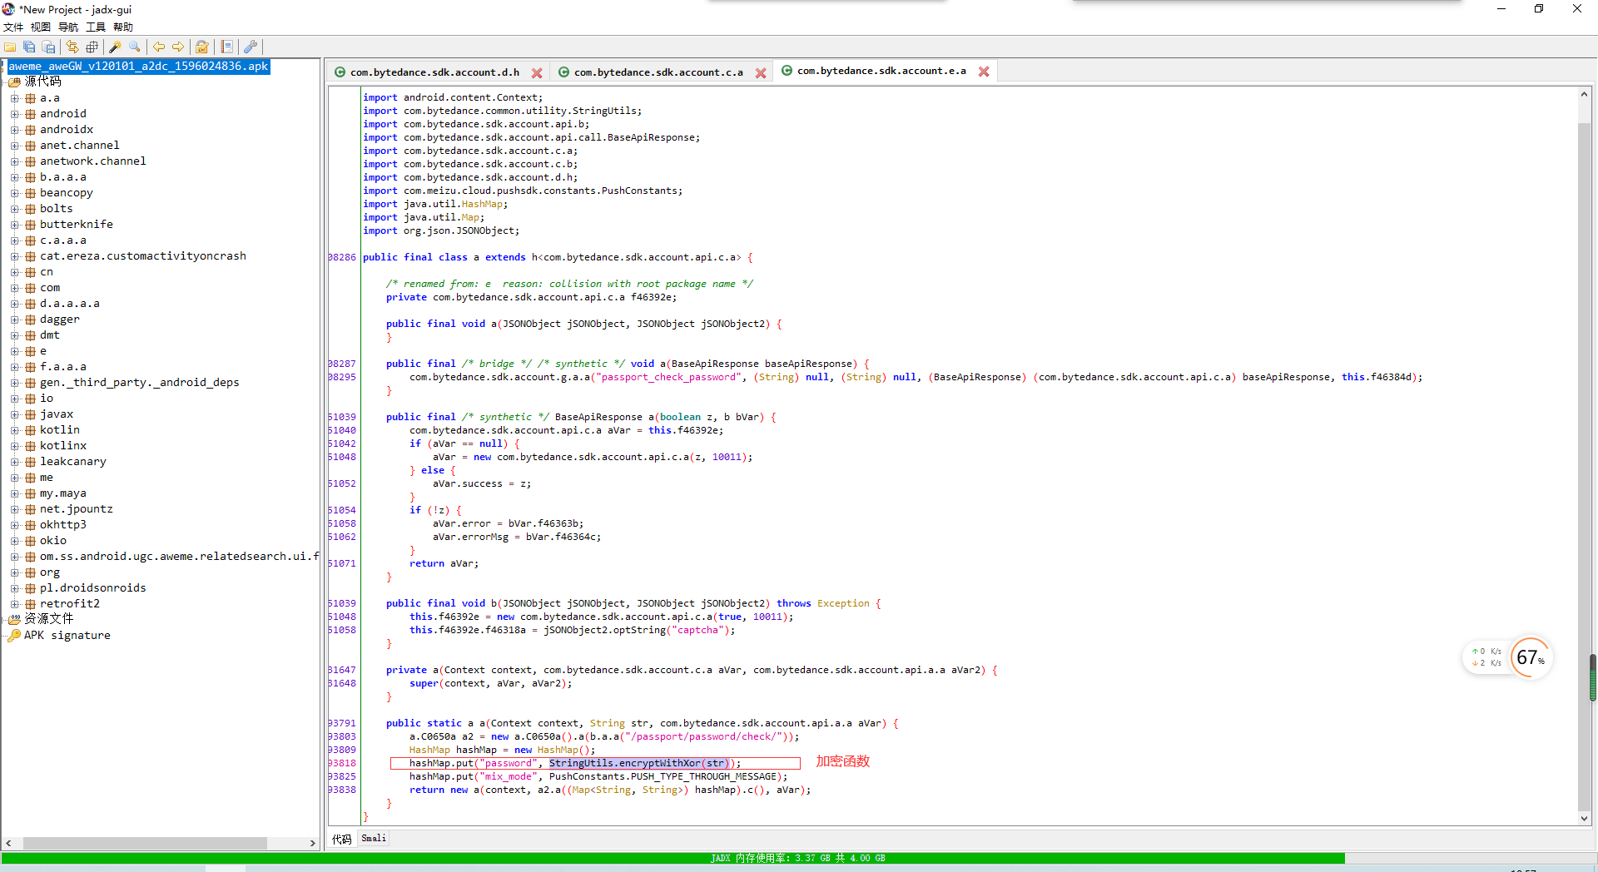Select the okio package in tree
This screenshot has width=1598, height=872.
(x=53, y=541)
